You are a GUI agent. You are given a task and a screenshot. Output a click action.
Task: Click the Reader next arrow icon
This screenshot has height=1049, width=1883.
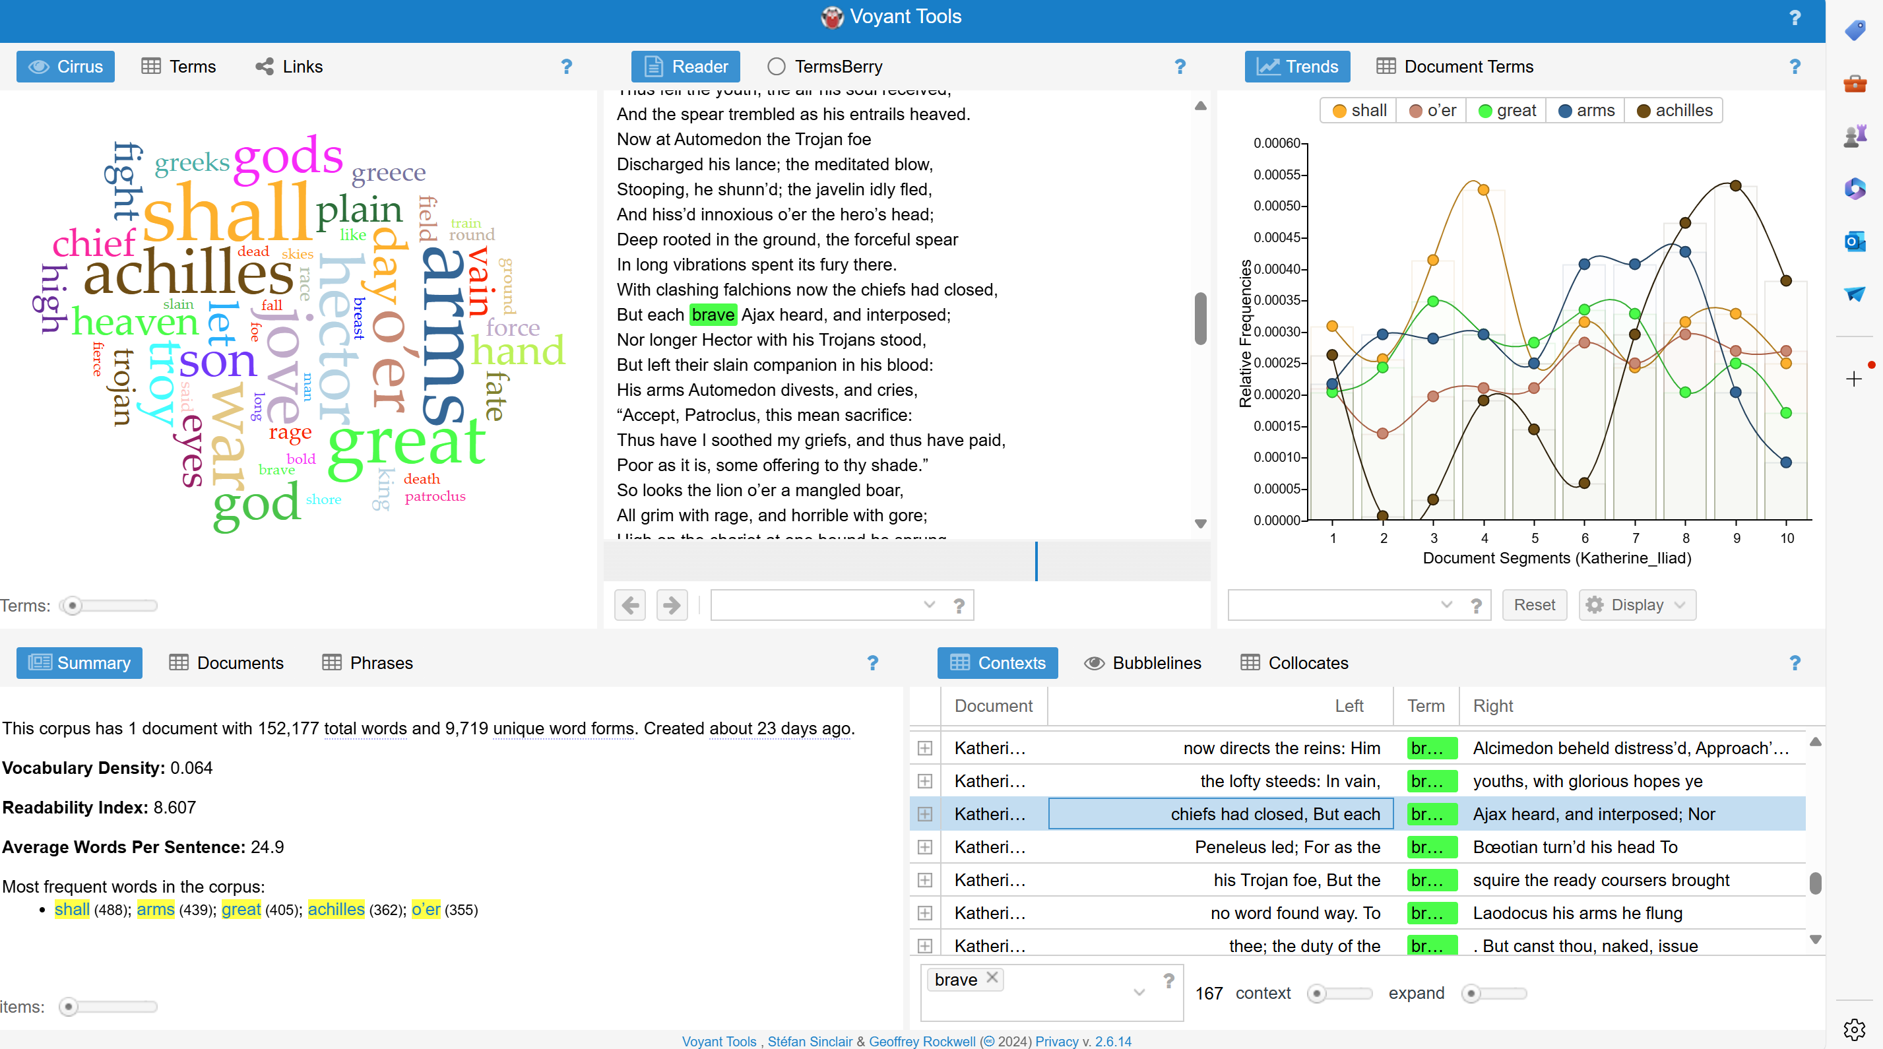(x=671, y=605)
